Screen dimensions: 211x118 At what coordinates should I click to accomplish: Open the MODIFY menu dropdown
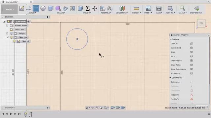coord(87,13)
